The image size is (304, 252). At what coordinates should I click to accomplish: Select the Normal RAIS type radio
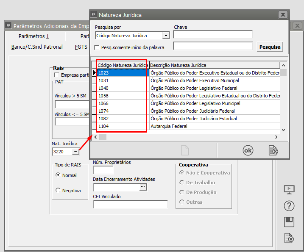58,175
